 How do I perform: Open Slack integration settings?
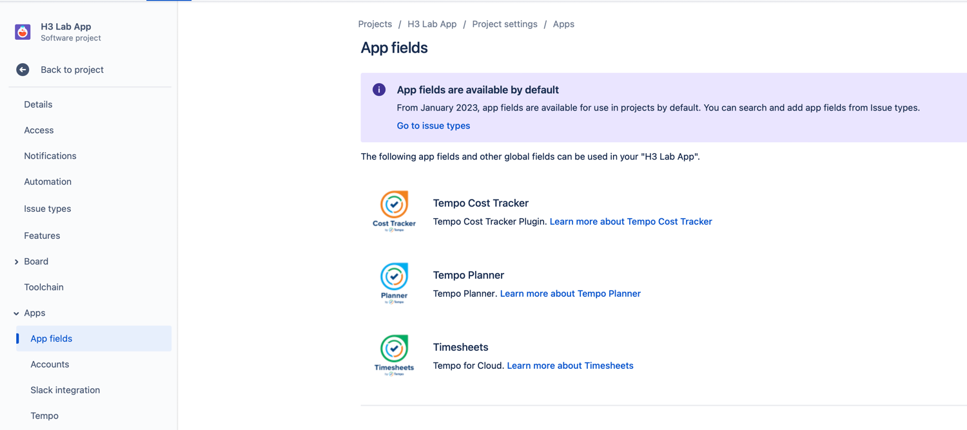tap(65, 390)
